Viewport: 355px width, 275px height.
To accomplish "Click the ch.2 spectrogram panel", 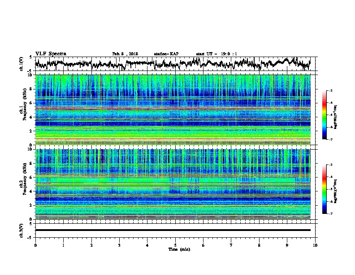I will click(173, 184).
